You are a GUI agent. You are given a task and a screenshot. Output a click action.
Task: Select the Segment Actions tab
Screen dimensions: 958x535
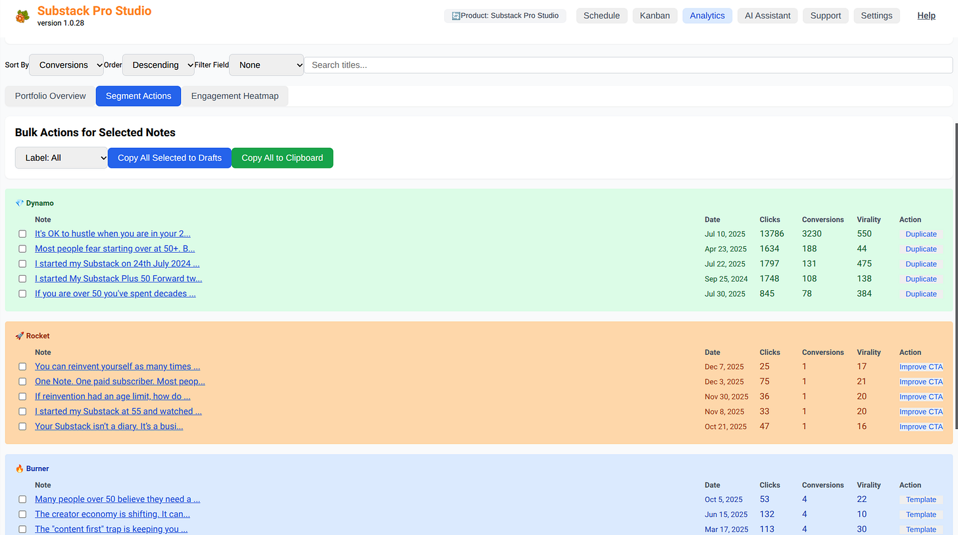pos(138,96)
